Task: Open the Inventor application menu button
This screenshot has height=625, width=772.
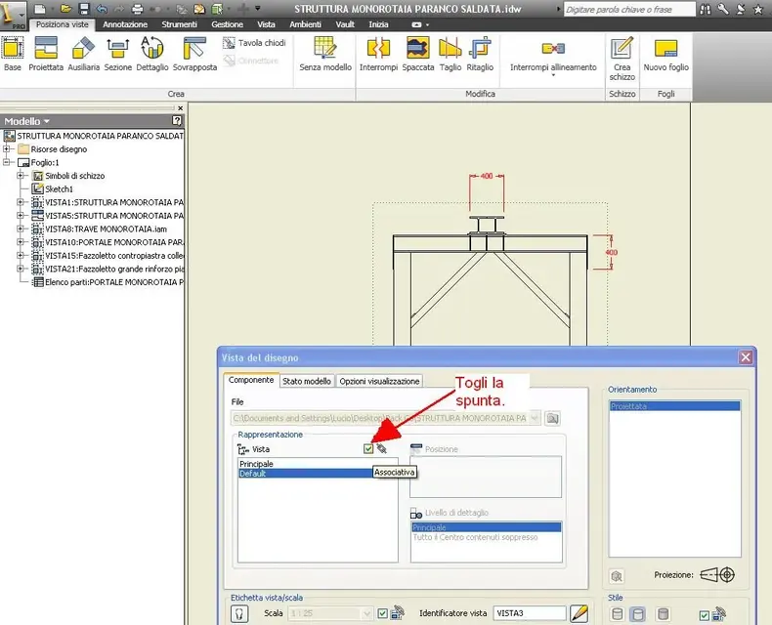Action: coord(13,14)
